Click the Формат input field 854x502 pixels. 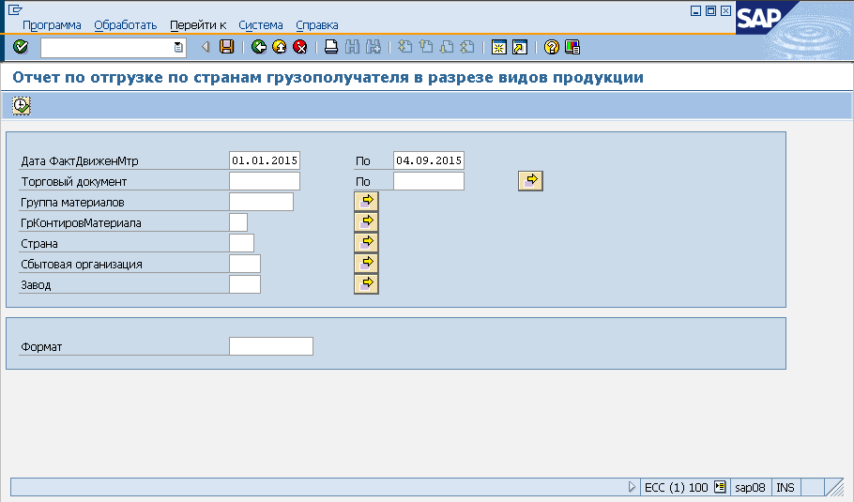pos(271,347)
